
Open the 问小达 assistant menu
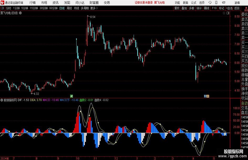pyautogui.click(x=80, y=3)
